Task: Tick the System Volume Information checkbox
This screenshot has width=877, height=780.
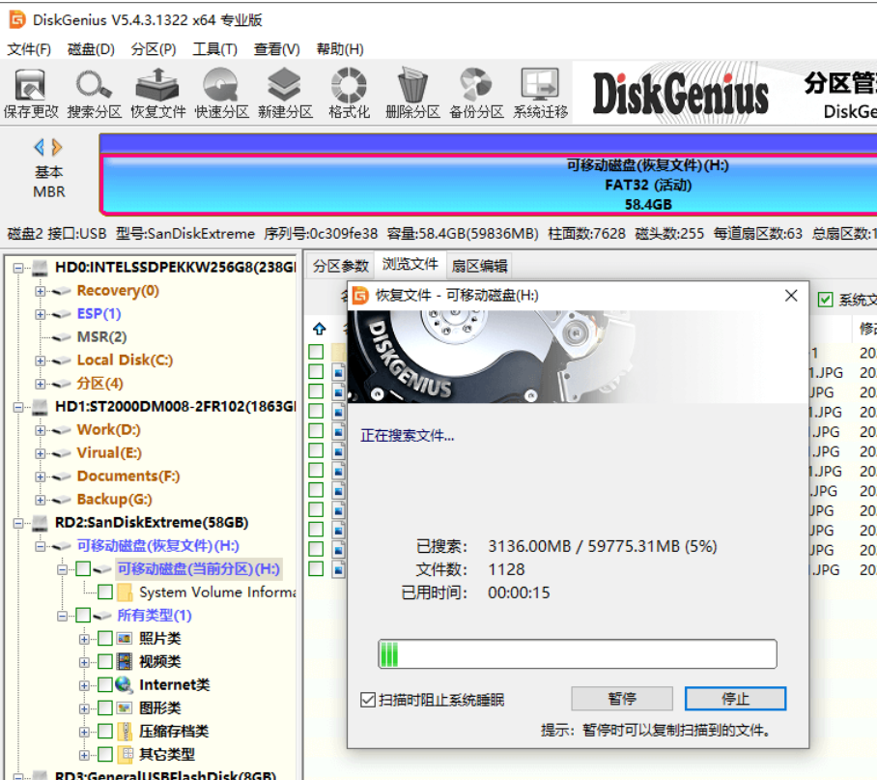Action: (105, 592)
